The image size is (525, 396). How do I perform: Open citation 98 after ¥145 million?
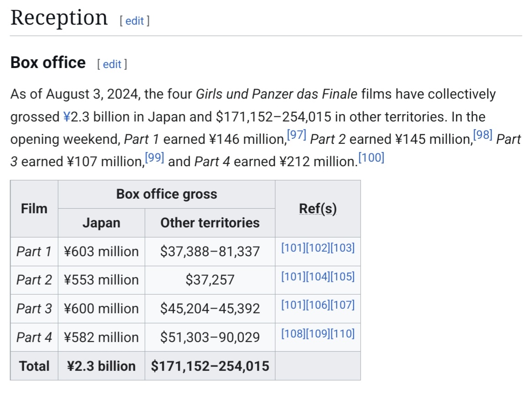483,136
